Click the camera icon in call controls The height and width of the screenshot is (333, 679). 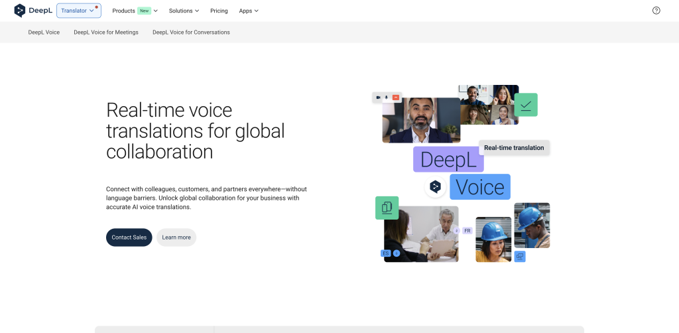tap(378, 98)
